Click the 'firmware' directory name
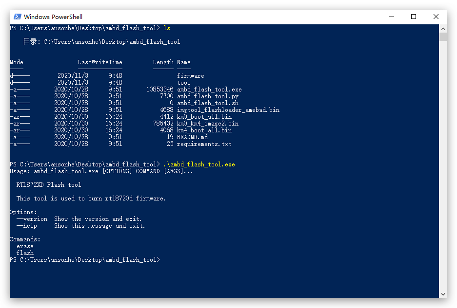 [x=190, y=76]
